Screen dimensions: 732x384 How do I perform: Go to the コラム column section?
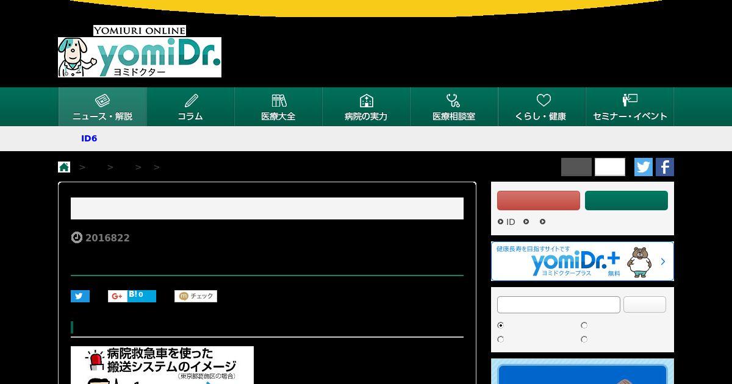pyautogui.click(x=190, y=107)
